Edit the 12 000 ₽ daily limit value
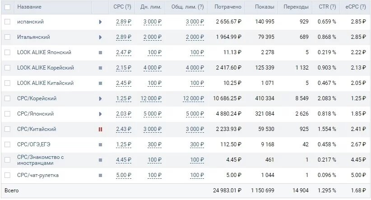This screenshot has height=200, width=371. pyautogui.click(x=151, y=98)
